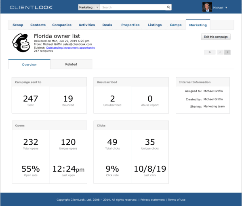Viewport: 242px width, 206px height.
Task: Open the Terms of Use link
Action: 177,200
